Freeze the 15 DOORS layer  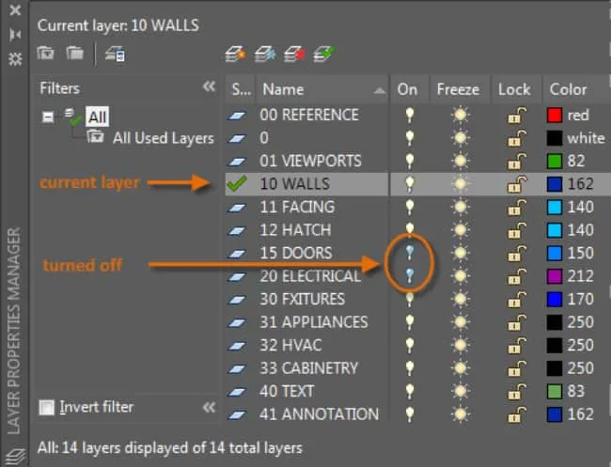pyautogui.click(x=461, y=253)
